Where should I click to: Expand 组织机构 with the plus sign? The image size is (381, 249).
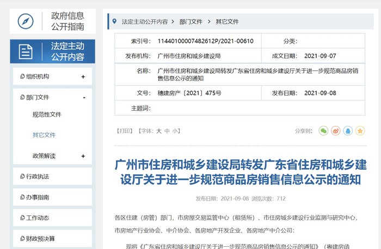pos(83,76)
